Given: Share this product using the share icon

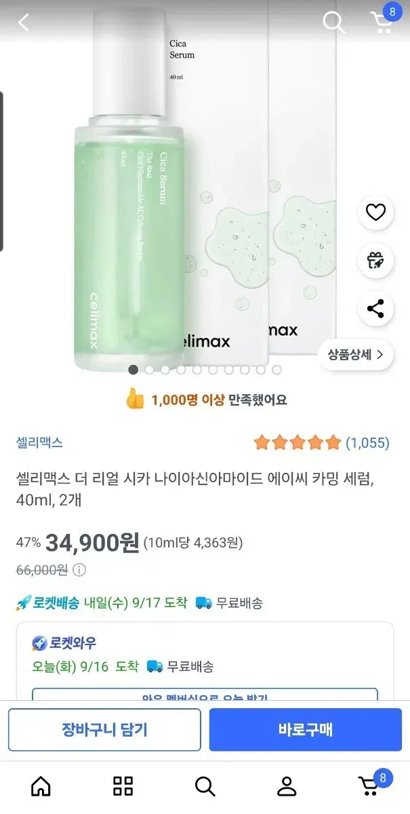Looking at the screenshot, I should click(375, 309).
